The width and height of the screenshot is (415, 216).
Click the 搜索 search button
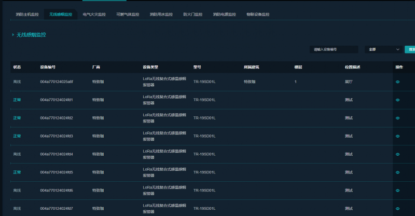point(410,49)
